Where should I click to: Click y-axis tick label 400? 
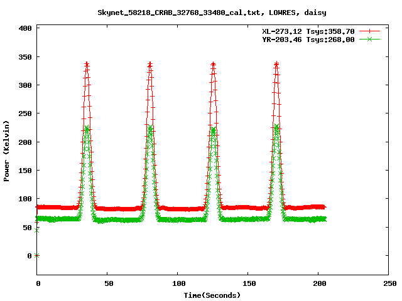coord(25,28)
